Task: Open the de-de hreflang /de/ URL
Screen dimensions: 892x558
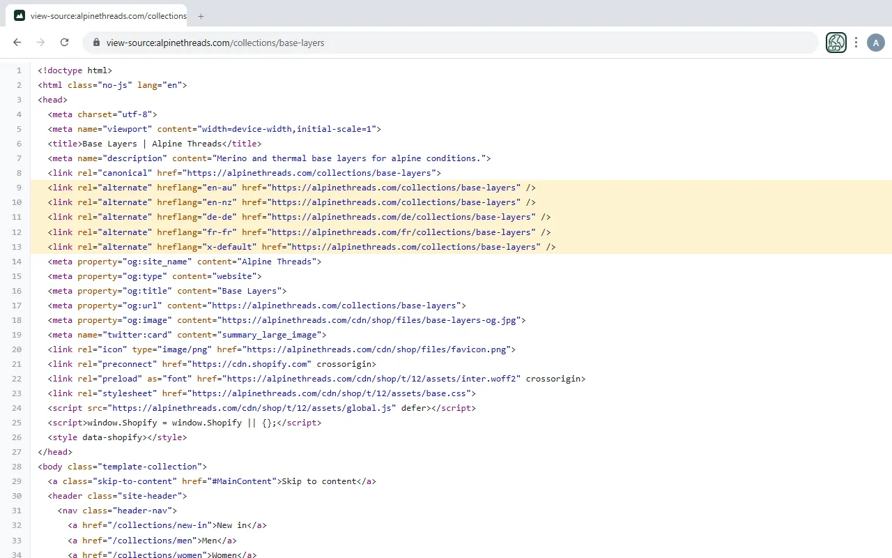Action: coord(402,217)
